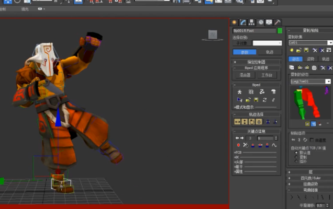The image size is (333, 209).
Task: Click the green object color swatch
Action: coord(280,31)
